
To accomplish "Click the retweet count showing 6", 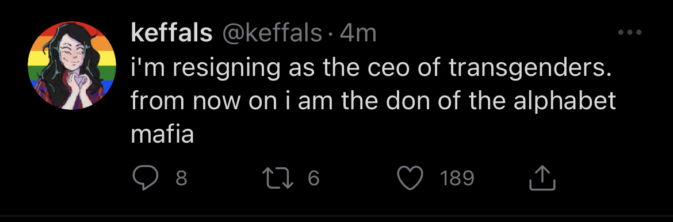I will point(313,178).
